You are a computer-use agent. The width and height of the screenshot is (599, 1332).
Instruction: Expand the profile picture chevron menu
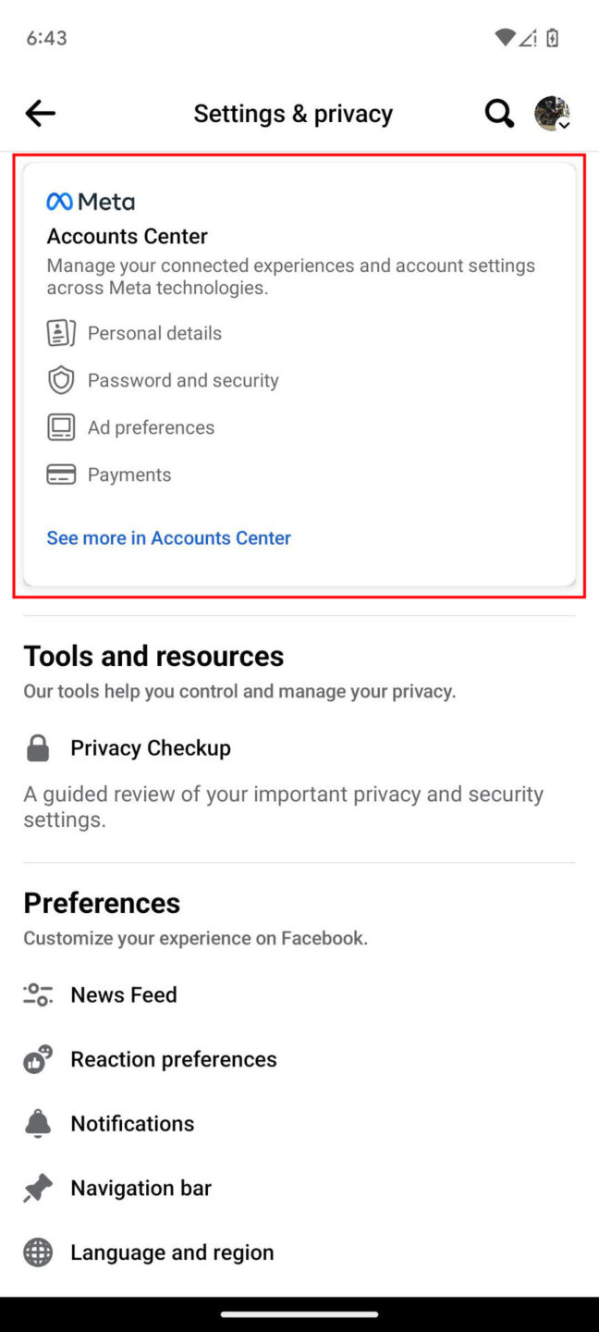(x=564, y=125)
